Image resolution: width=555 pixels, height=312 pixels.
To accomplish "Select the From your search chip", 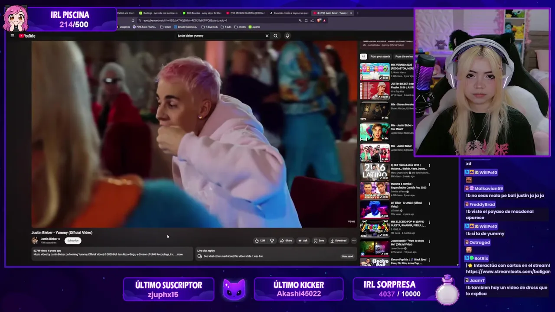I will [x=380, y=56].
